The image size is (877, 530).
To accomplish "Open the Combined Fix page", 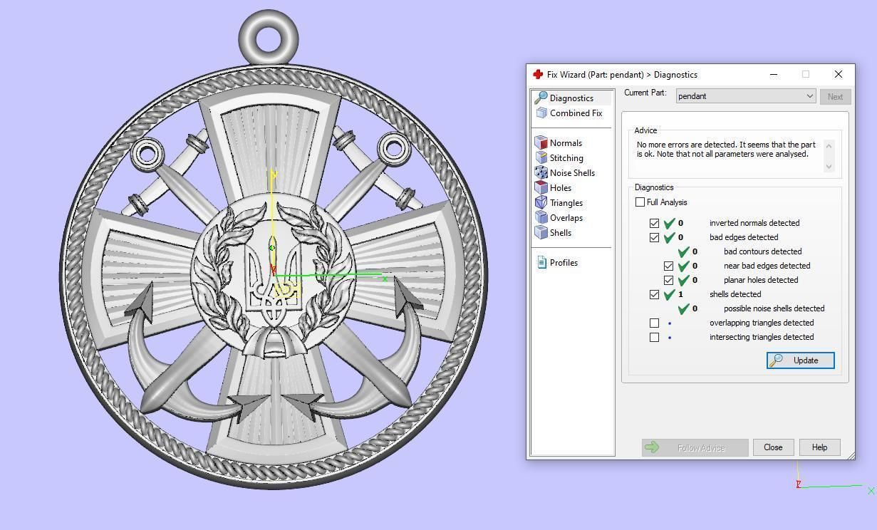I will coord(576,113).
